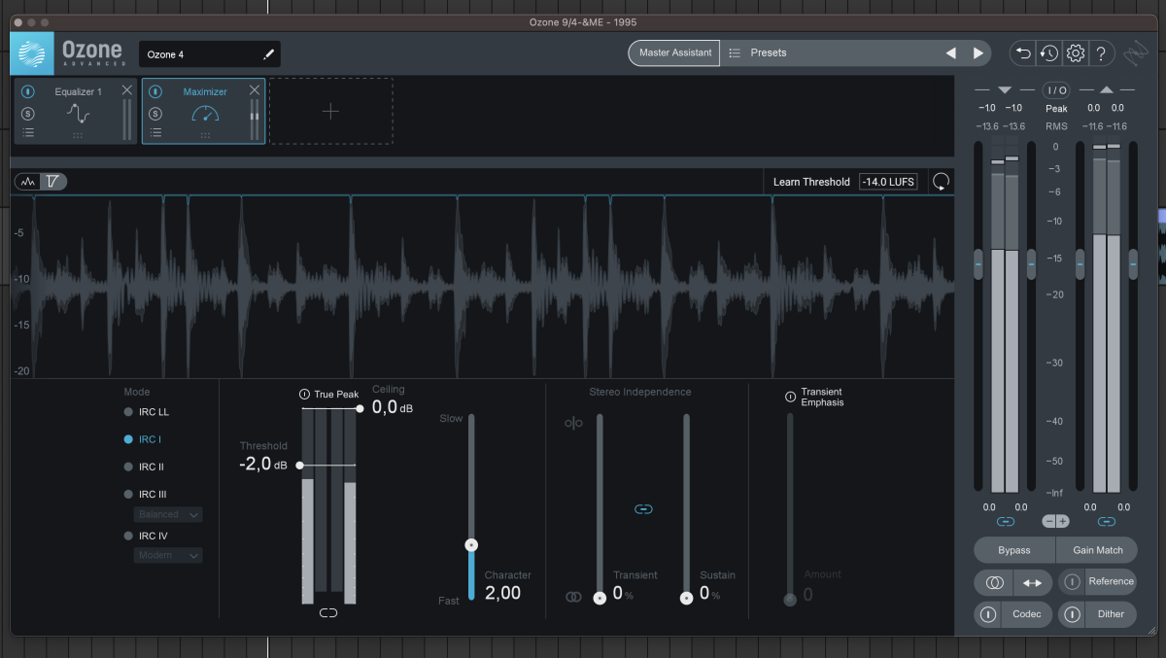Select IRC I mode
Viewport: 1166px width, 658px height.
[143, 439]
